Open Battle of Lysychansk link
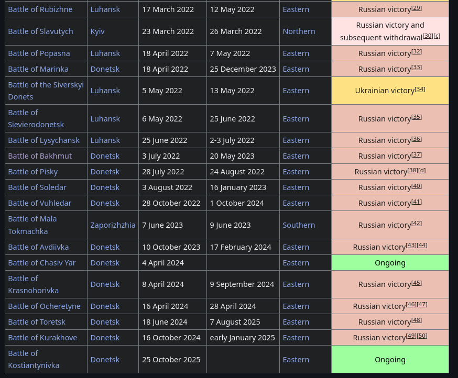This screenshot has height=378, width=458. 44,140
